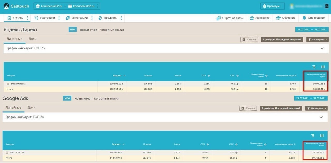
Task: Change date range in Яндекс.Директ report
Action: 312,29
